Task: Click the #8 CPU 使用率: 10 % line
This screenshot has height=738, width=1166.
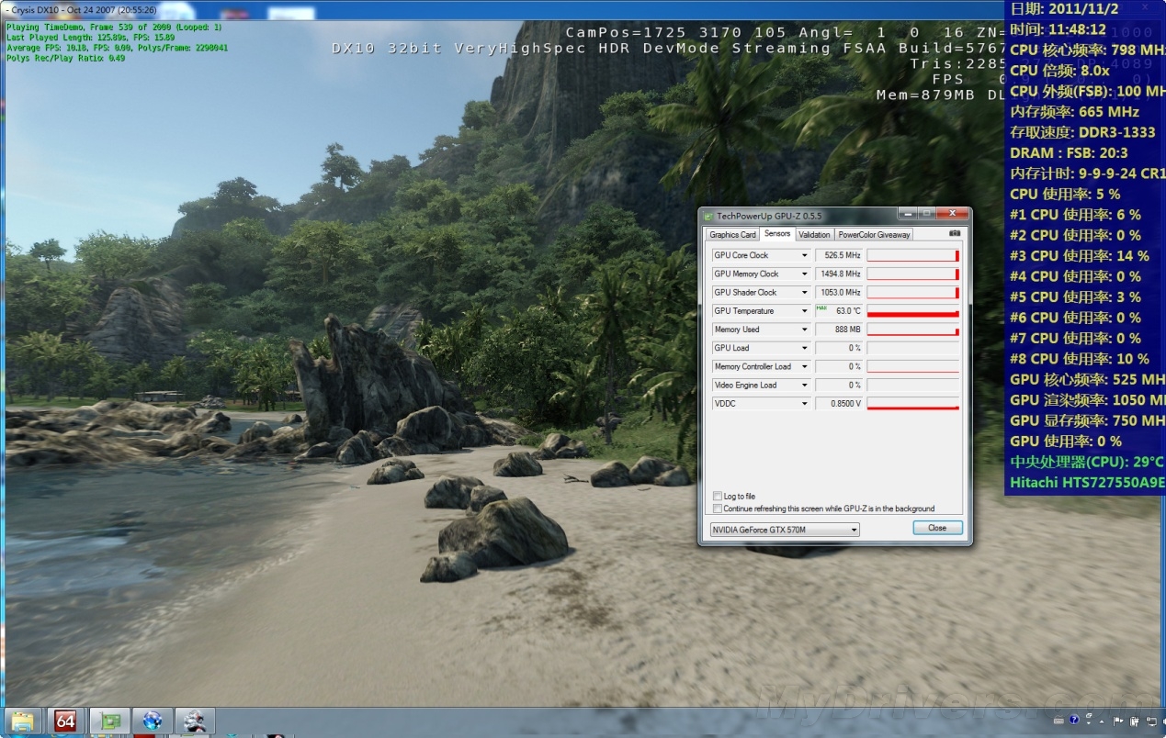Action: pyautogui.click(x=1080, y=359)
